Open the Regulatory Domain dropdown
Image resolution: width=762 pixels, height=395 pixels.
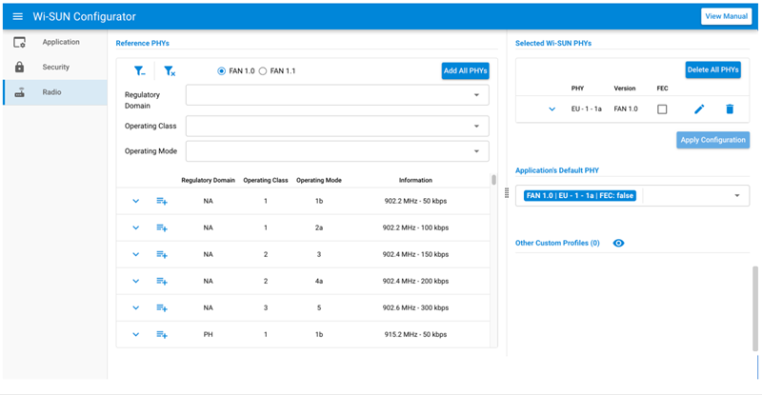click(x=337, y=95)
